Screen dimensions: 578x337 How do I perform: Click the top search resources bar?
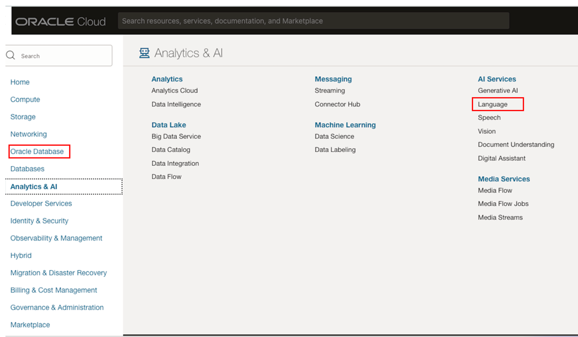click(314, 21)
